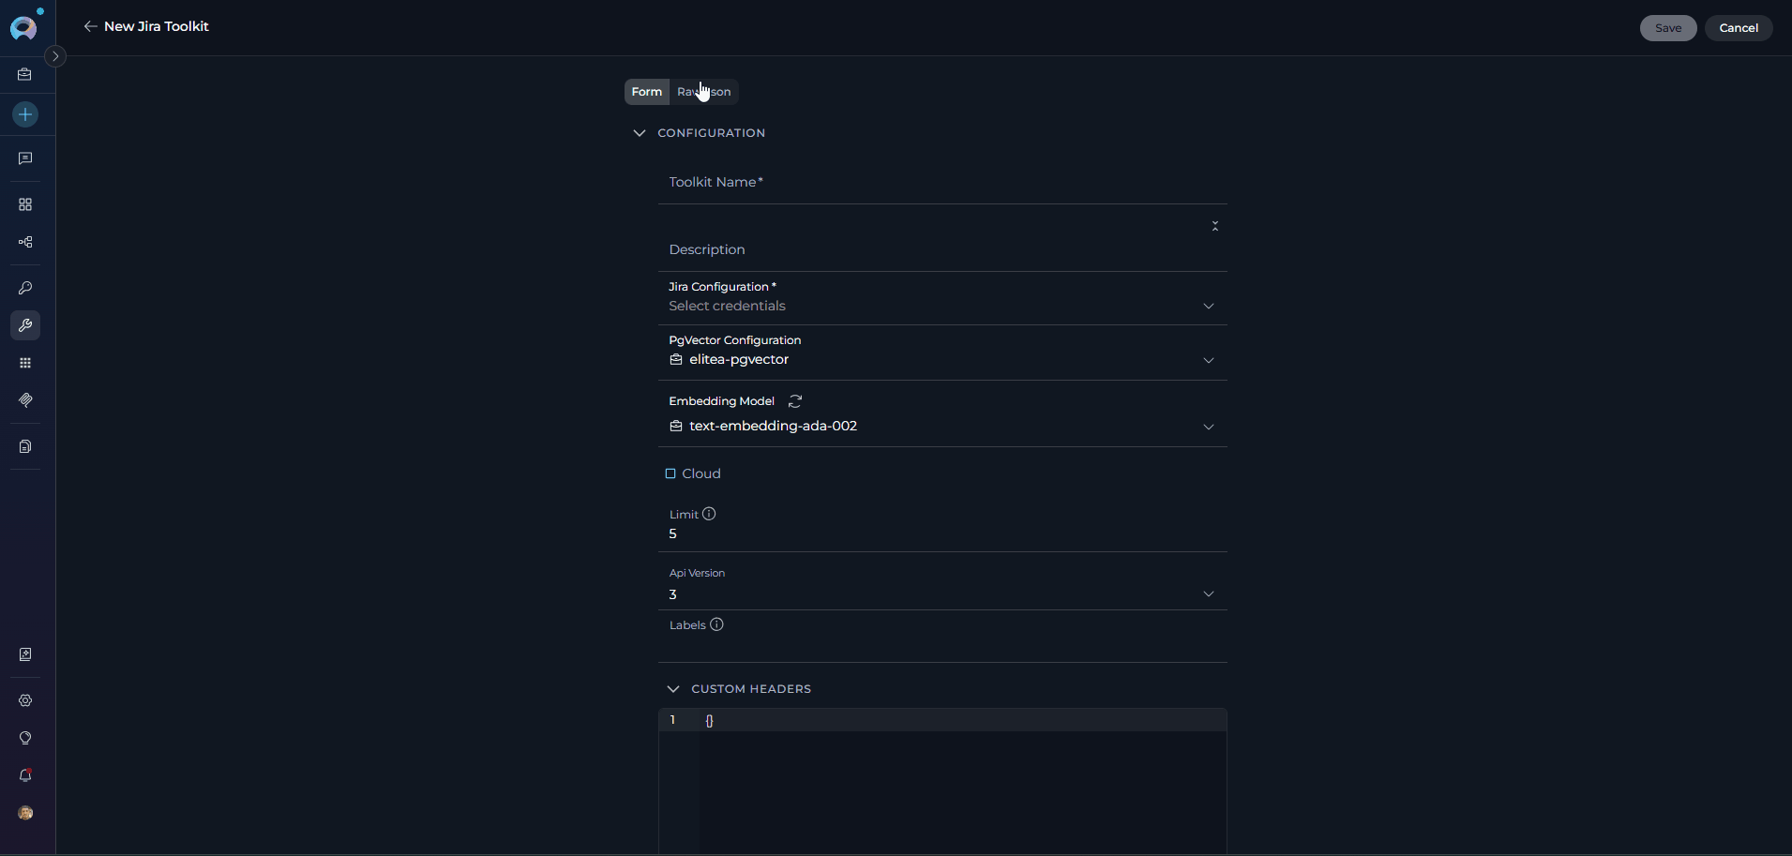This screenshot has width=1792, height=856.
Task: Open the key credentials icon in sidebar
Action: pos(25,288)
